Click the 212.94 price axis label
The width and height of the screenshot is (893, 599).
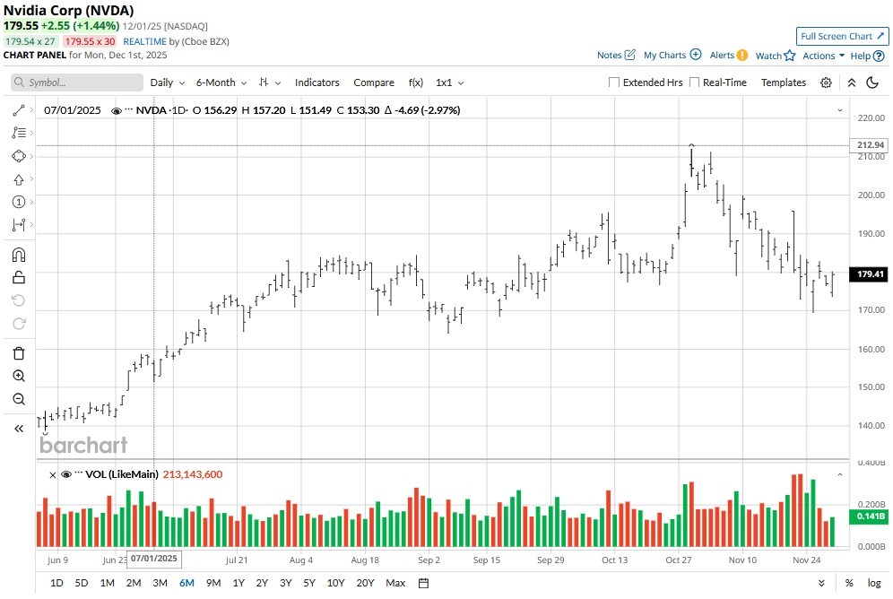[870, 145]
